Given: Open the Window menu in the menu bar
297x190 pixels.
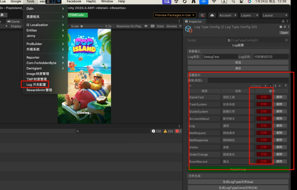Looking at the screenshot, I should [x=107, y=2].
